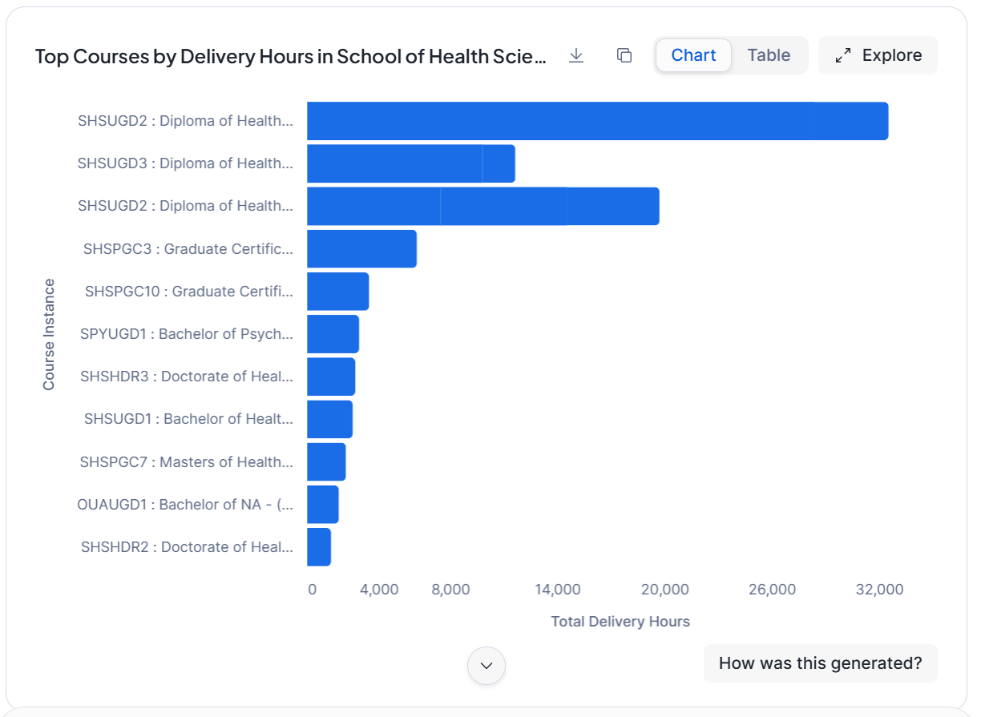Select the SHSPGC10 Graduate Certificate bar

click(x=337, y=292)
